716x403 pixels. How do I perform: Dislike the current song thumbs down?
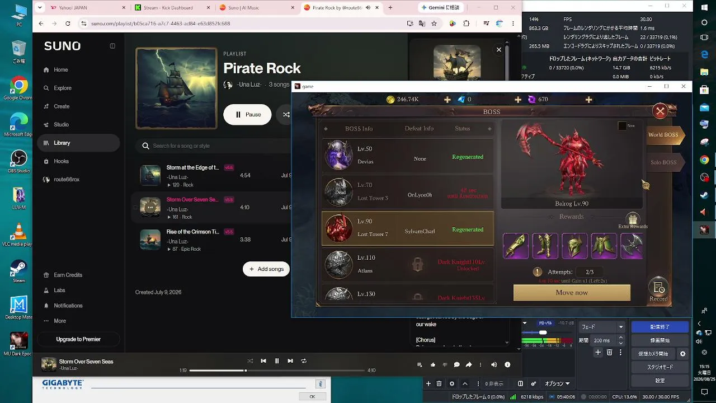445,365
